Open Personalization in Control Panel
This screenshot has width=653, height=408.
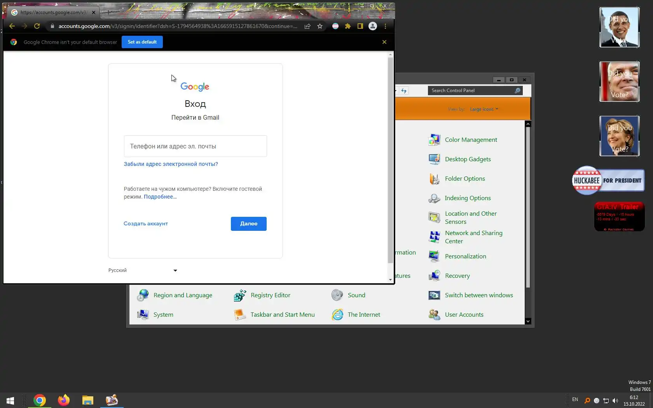(457, 256)
